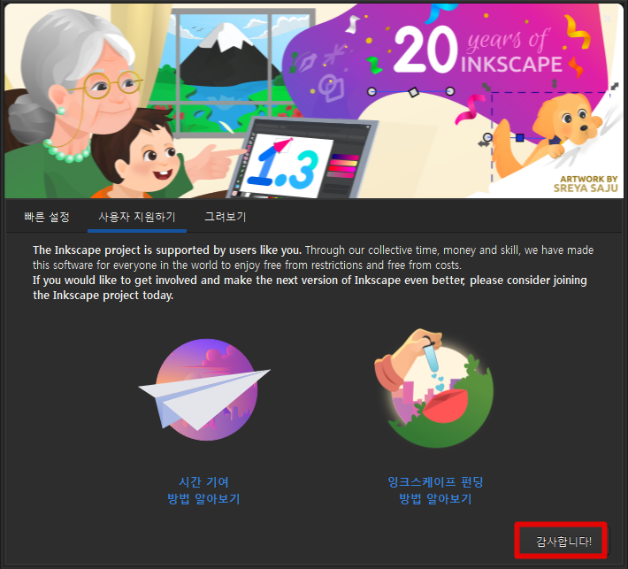This screenshot has height=569, width=628.
Task: Close the welcome dialog with the X
Action: pyautogui.click(x=608, y=19)
